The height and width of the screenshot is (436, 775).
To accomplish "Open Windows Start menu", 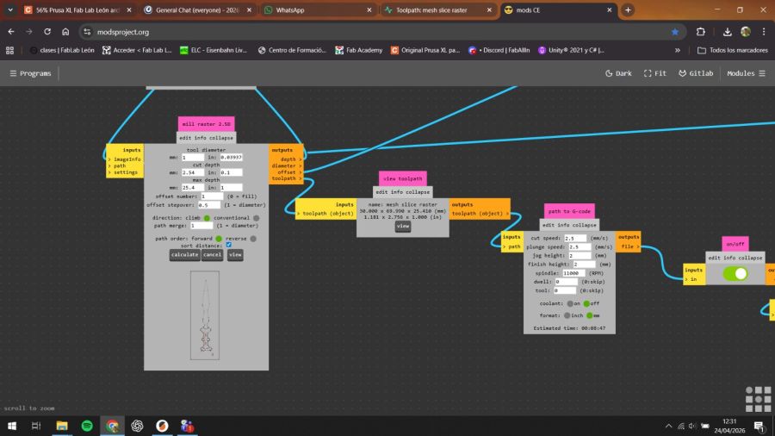I will point(12,426).
